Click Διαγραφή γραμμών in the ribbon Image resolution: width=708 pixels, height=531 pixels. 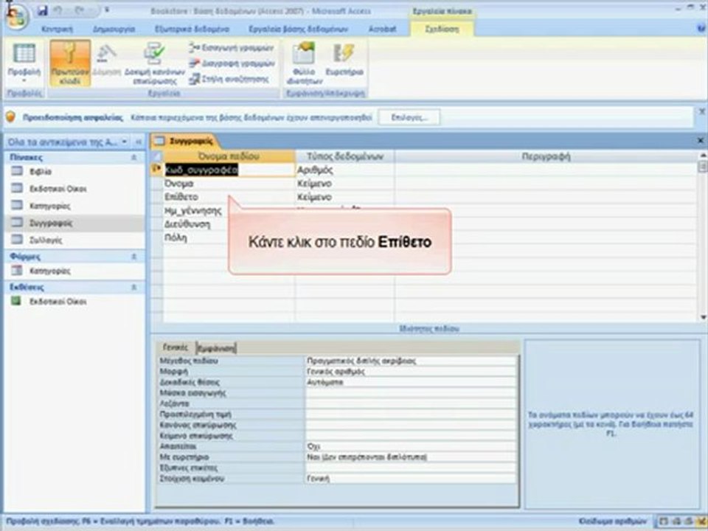(232, 63)
